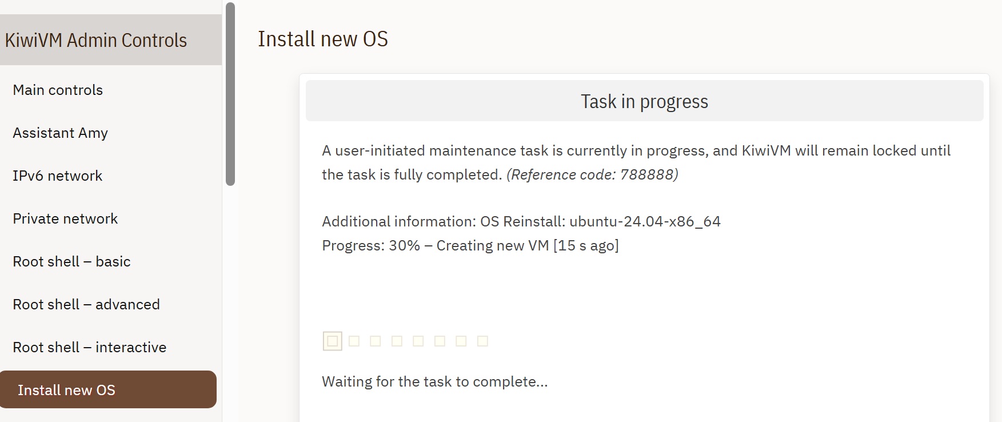Click the KiwiVM Admin Controls sidebar header

(x=96, y=40)
